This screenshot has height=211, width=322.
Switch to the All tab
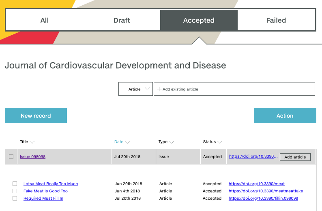(x=45, y=20)
